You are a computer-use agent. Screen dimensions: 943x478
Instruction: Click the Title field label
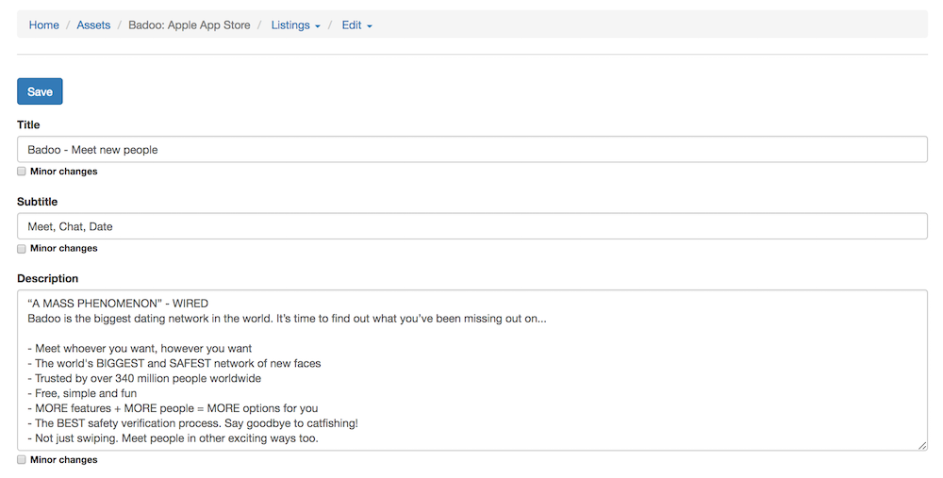28,124
